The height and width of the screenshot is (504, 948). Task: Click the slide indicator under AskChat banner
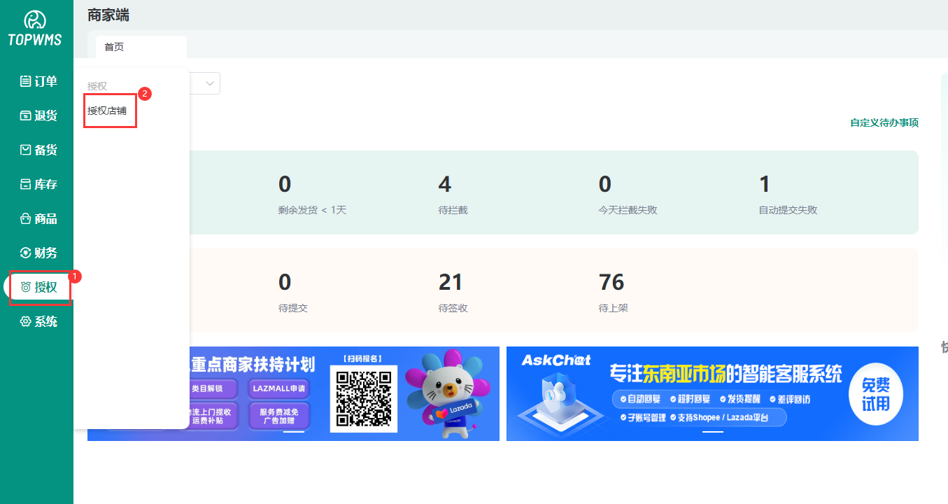pyautogui.click(x=712, y=432)
